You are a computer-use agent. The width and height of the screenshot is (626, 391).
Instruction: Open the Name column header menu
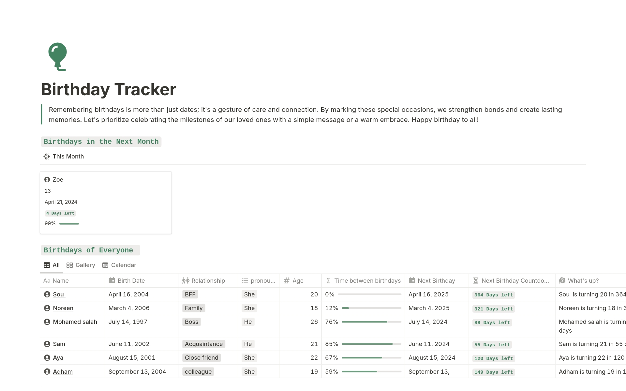[x=61, y=281]
